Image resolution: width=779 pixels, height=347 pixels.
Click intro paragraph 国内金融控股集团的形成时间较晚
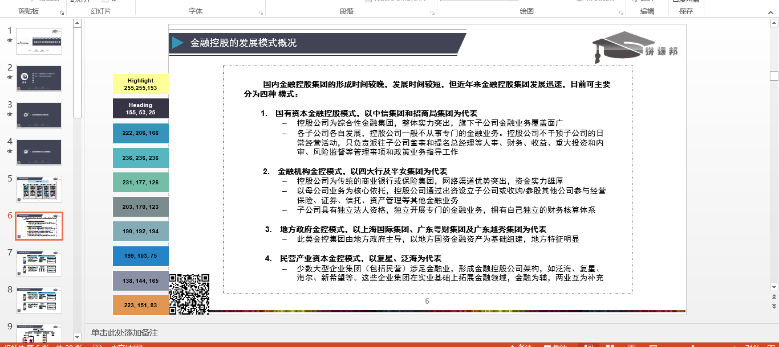pyautogui.click(x=427, y=89)
